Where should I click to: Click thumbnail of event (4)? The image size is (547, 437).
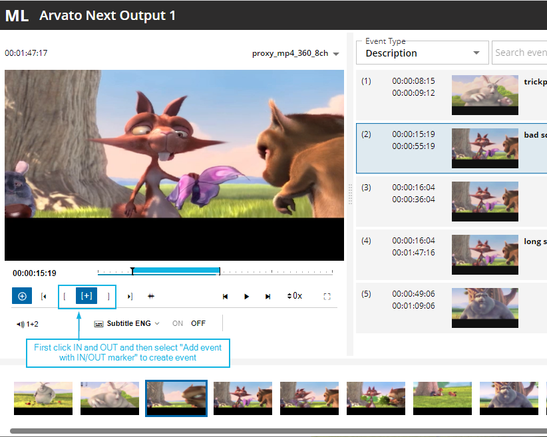tap(485, 255)
